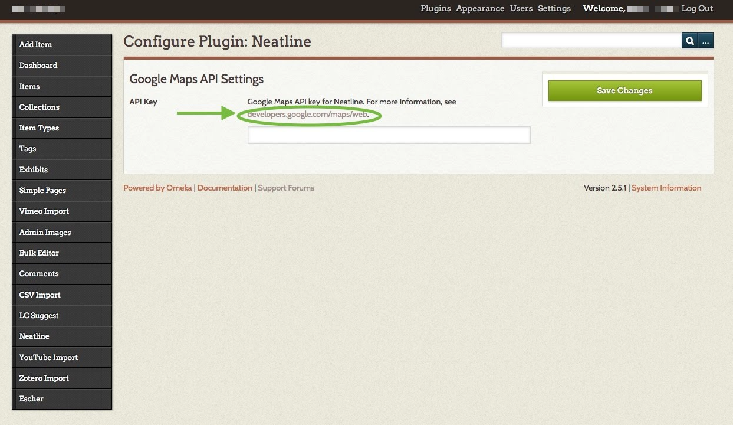The image size is (733, 425).
Task: Click the Configure Plugin: Neatline title
Action: click(x=217, y=41)
